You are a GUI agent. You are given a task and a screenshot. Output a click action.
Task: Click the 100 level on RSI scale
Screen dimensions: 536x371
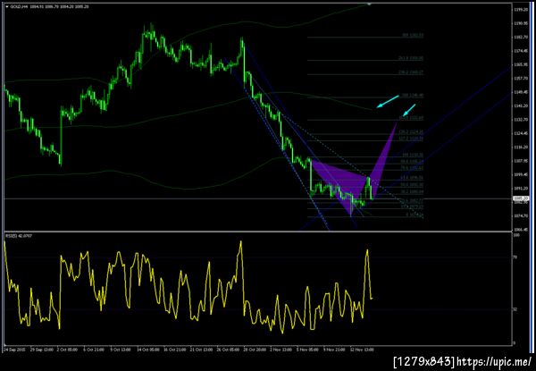click(x=516, y=236)
